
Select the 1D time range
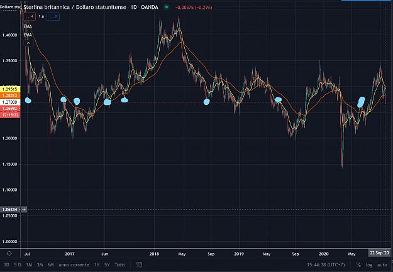tap(6, 264)
